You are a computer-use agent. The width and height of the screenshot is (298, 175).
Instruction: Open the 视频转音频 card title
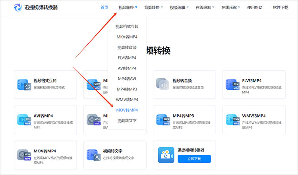(182, 81)
